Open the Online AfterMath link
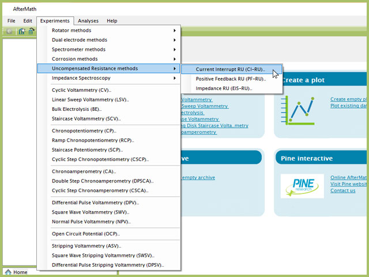Viewport: 369px width, 277px height. [x=348, y=177]
